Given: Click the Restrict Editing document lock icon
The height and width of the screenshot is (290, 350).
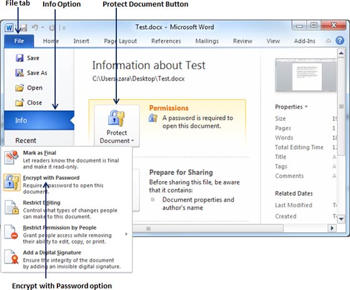Looking at the screenshot, I should click(x=12, y=207).
